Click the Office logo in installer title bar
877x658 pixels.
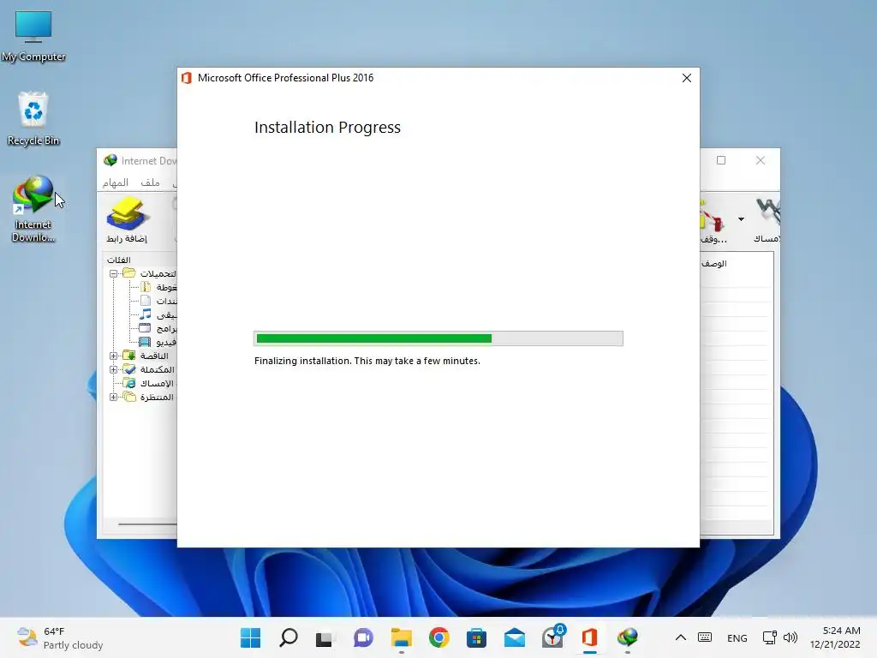pyautogui.click(x=187, y=78)
